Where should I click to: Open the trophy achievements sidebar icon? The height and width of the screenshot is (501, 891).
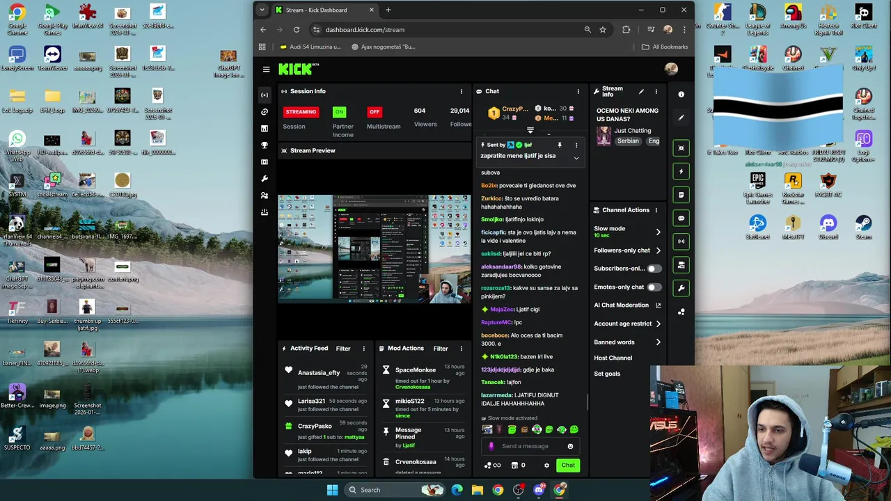click(x=265, y=145)
